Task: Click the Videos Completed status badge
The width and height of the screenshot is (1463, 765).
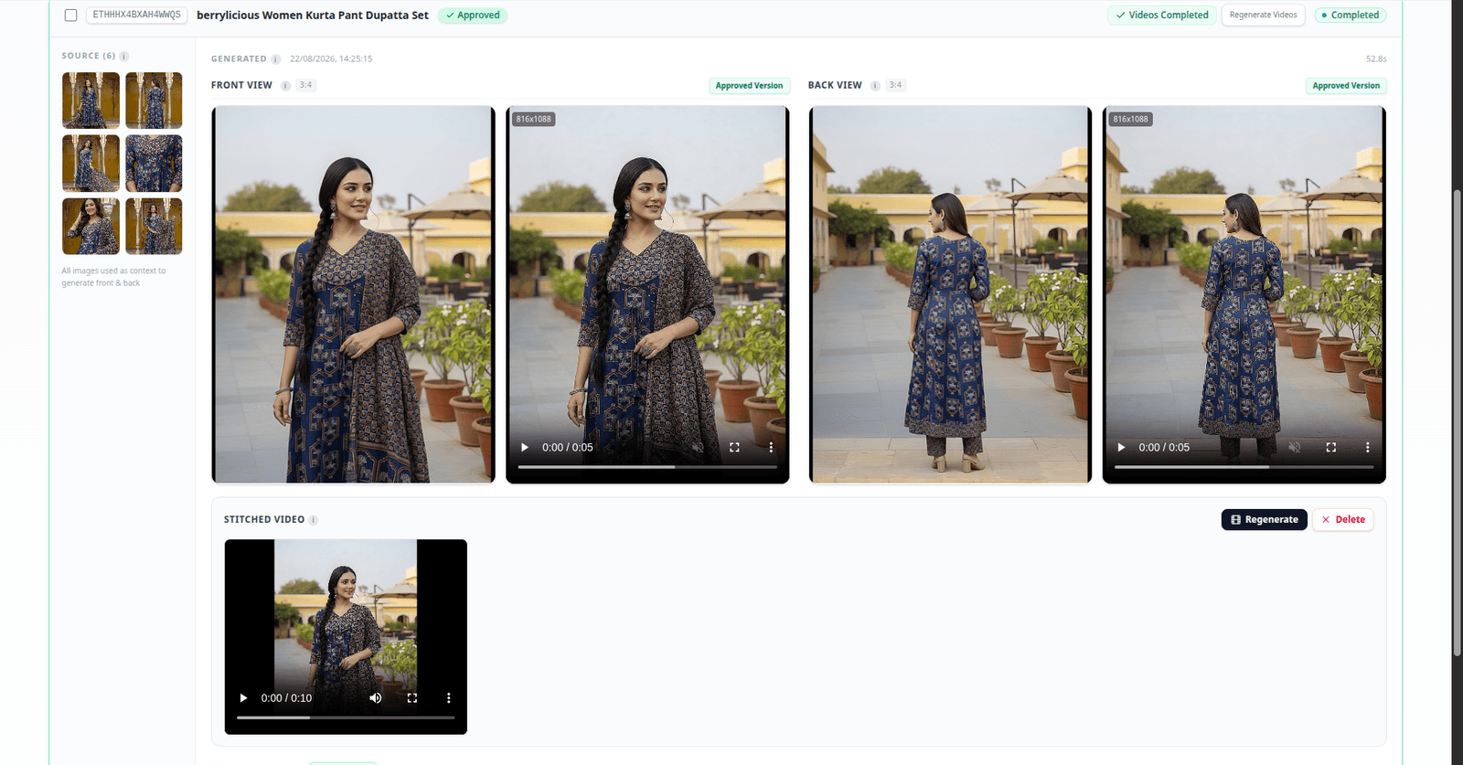Action: coord(1162,16)
